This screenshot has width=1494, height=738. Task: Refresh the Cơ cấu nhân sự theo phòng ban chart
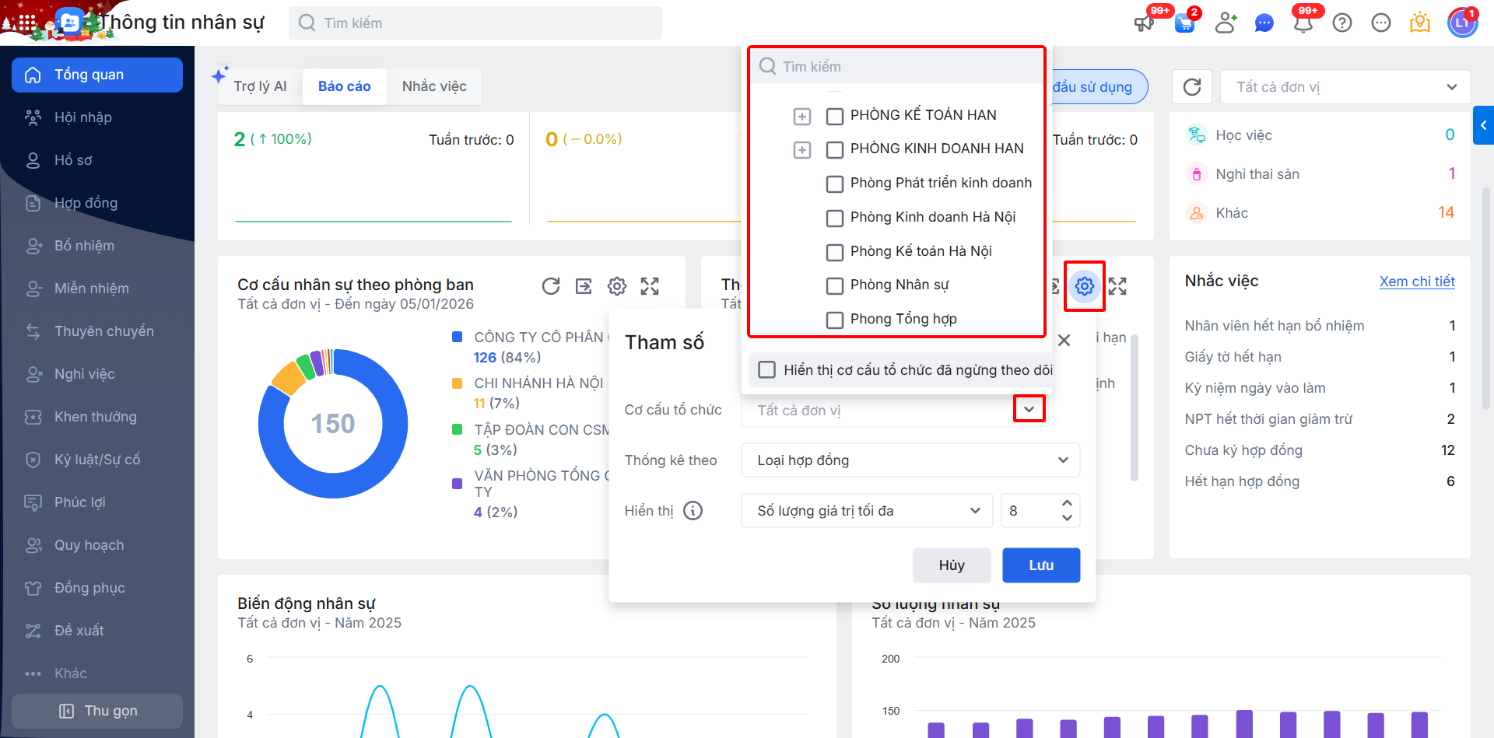[551, 286]
